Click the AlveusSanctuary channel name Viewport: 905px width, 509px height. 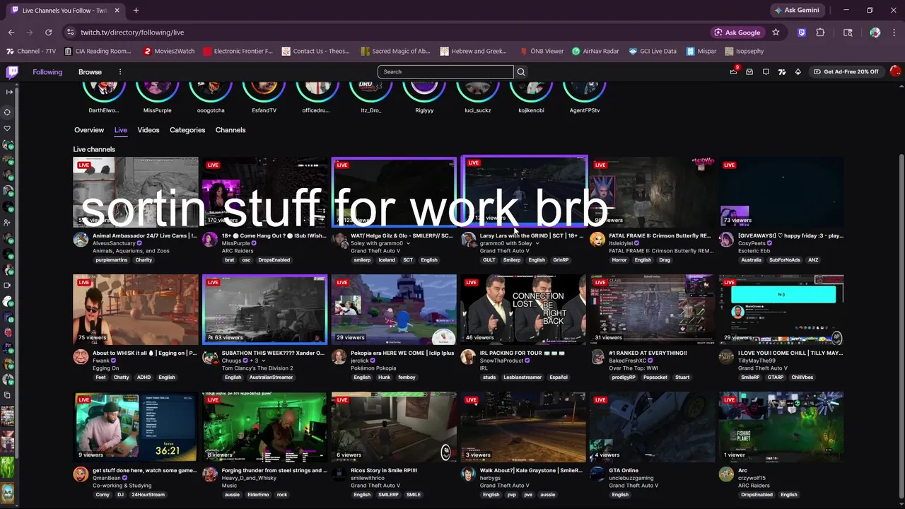tap(113, 243)
